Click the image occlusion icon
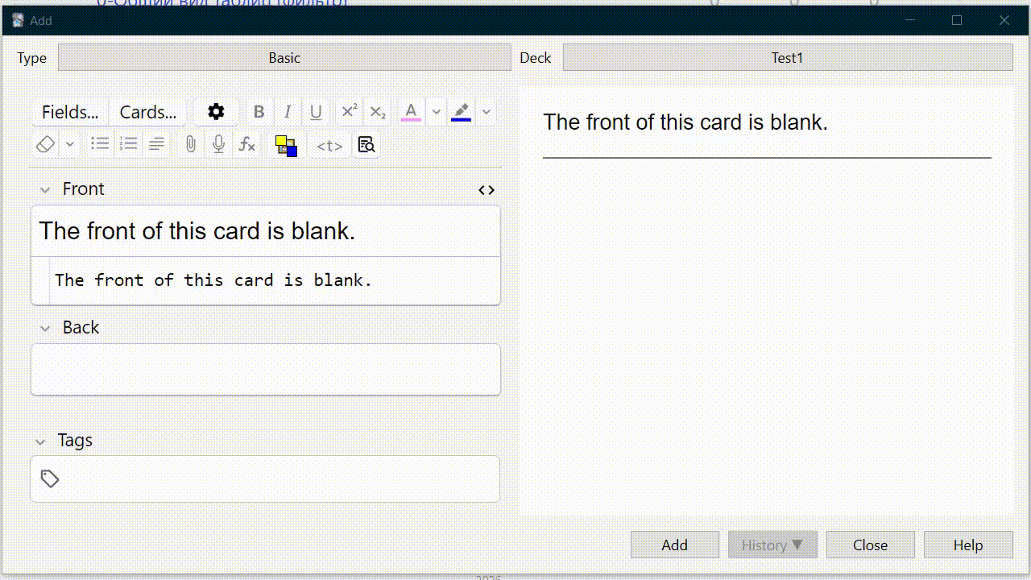Screen dimensions: 1031x580 click(x=286, y=145)
